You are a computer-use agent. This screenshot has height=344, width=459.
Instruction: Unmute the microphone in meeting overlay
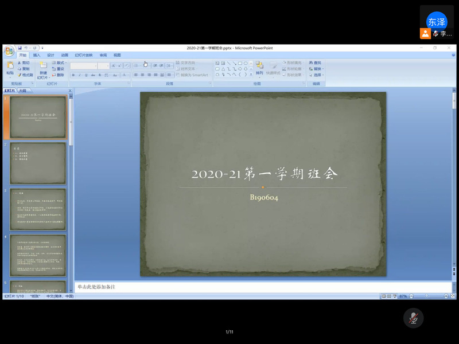click(x=413, y=318)
